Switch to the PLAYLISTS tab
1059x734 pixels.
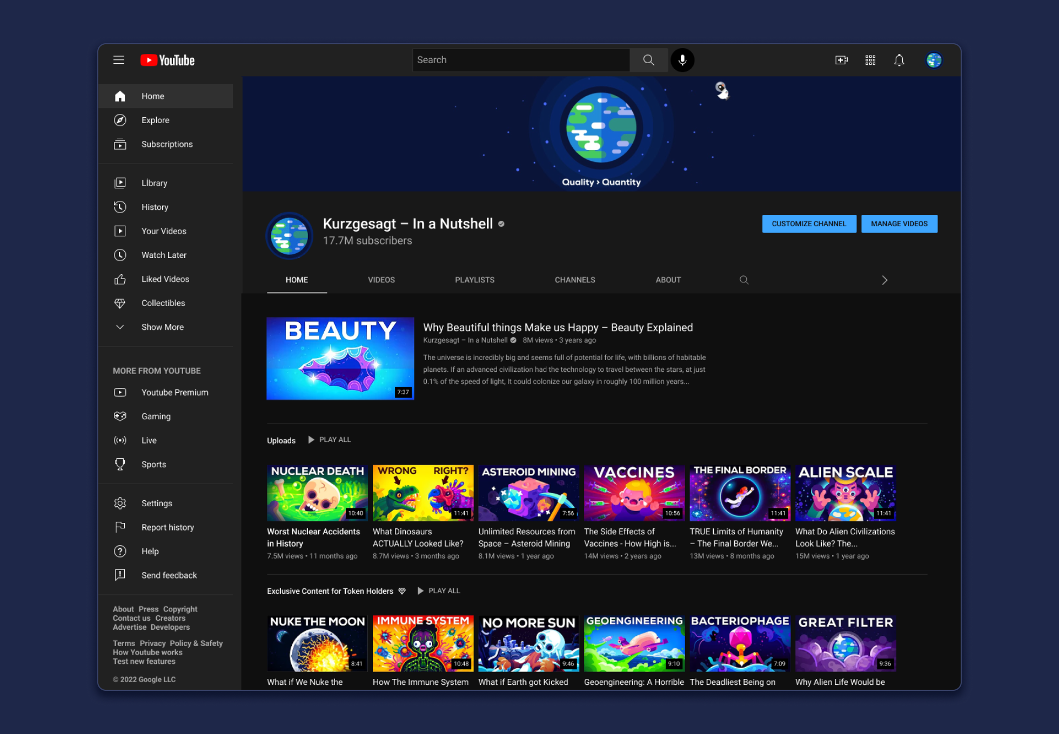(x=474, y=280)
